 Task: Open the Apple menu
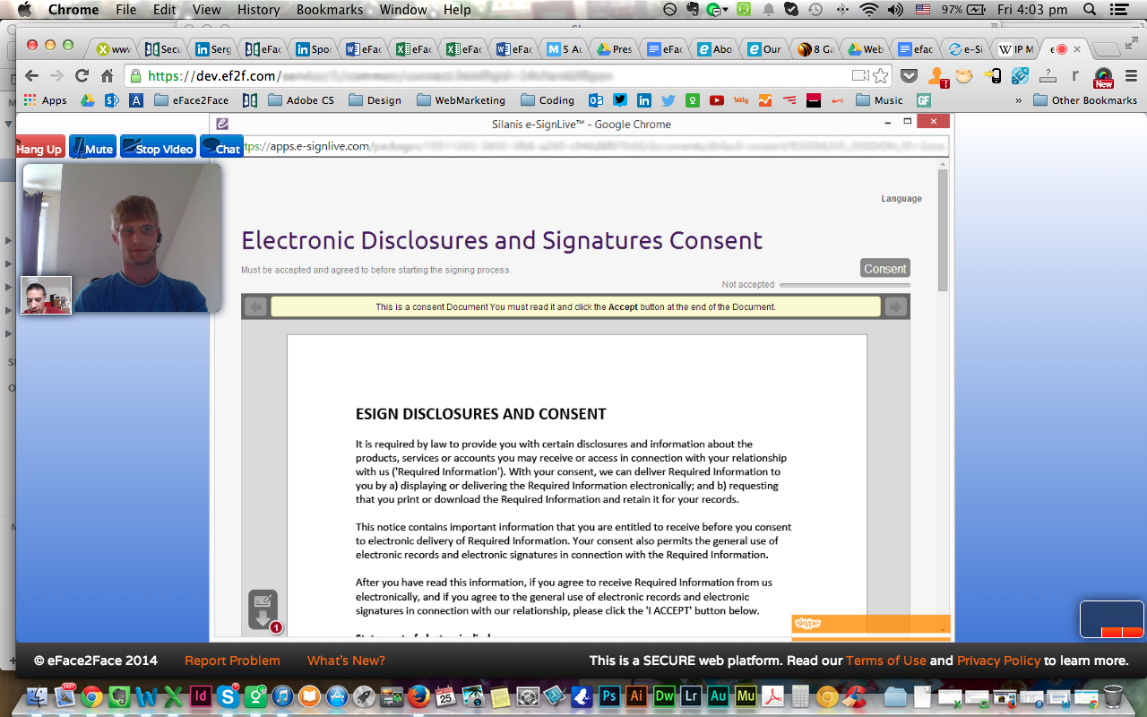25,10
